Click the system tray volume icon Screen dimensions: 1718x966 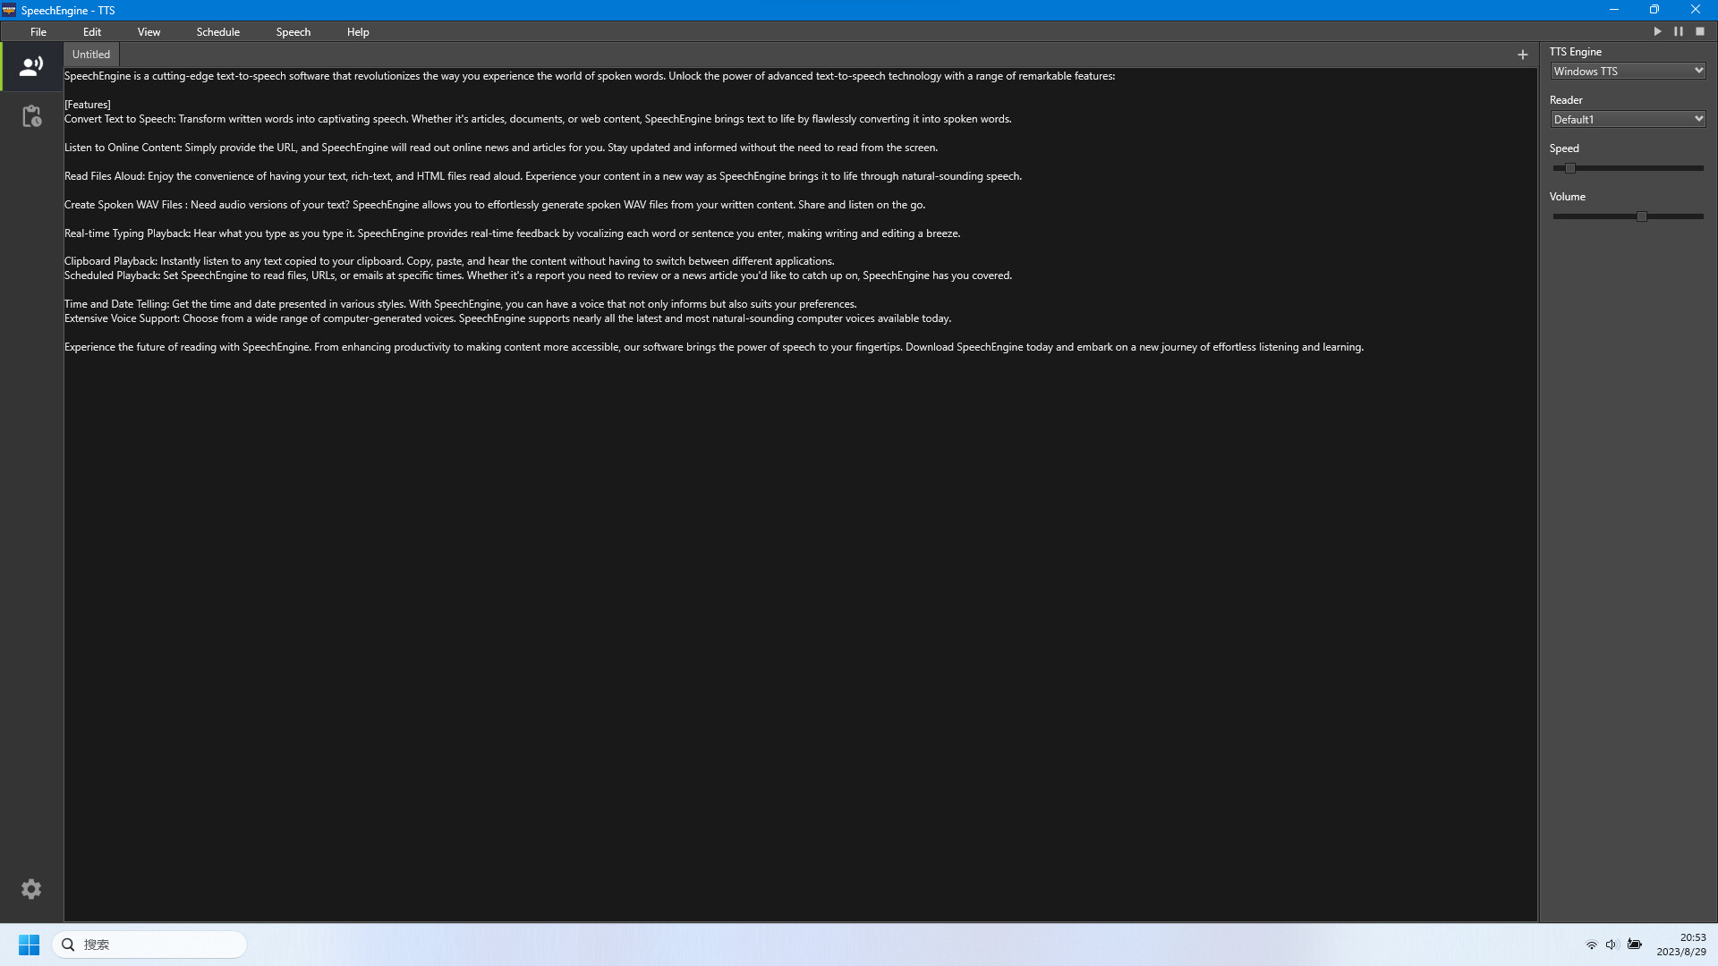[1612, 944]
